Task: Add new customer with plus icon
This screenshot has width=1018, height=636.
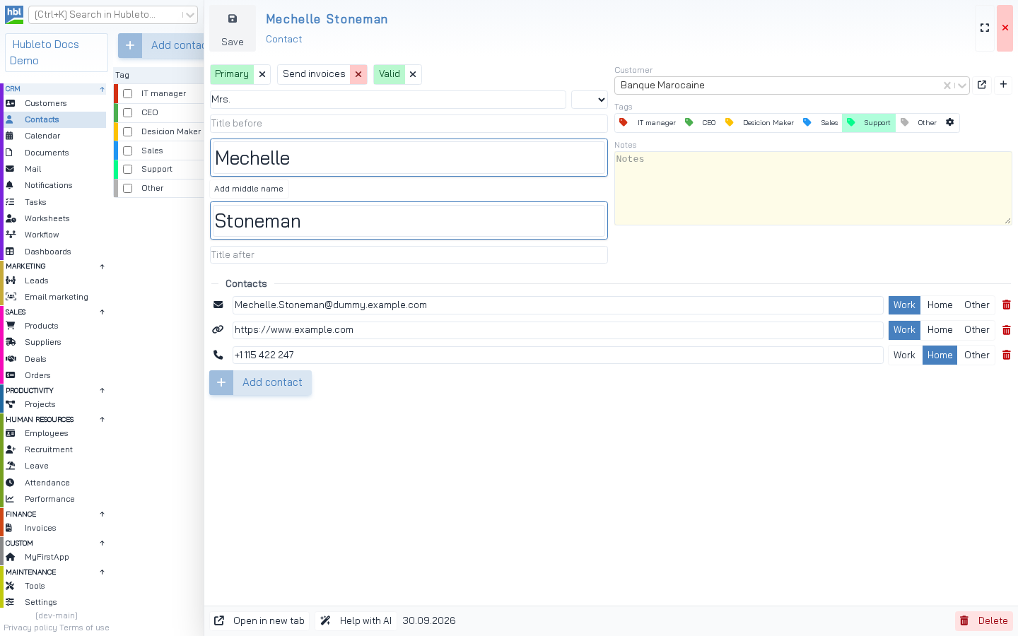Action: point(1003,85)
